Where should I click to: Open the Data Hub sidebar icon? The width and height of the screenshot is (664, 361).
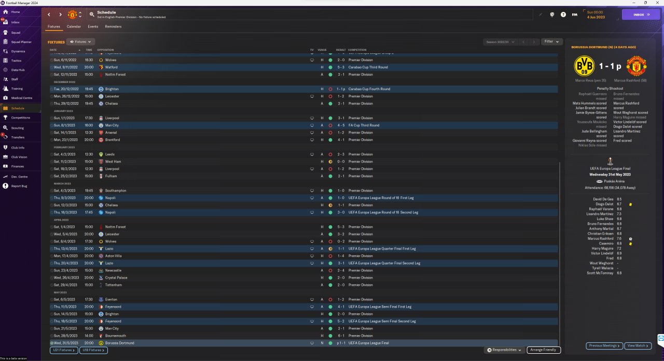5,70
